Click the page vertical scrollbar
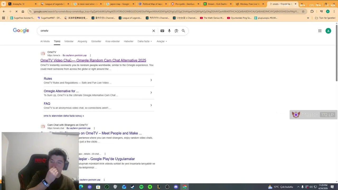Image resolution: width=338 pixels, height=190 pixels. pos(336,53)
